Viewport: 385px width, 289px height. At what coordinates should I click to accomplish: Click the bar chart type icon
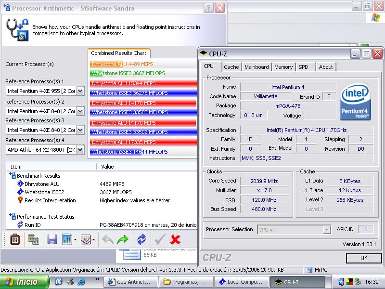[67, 239]
